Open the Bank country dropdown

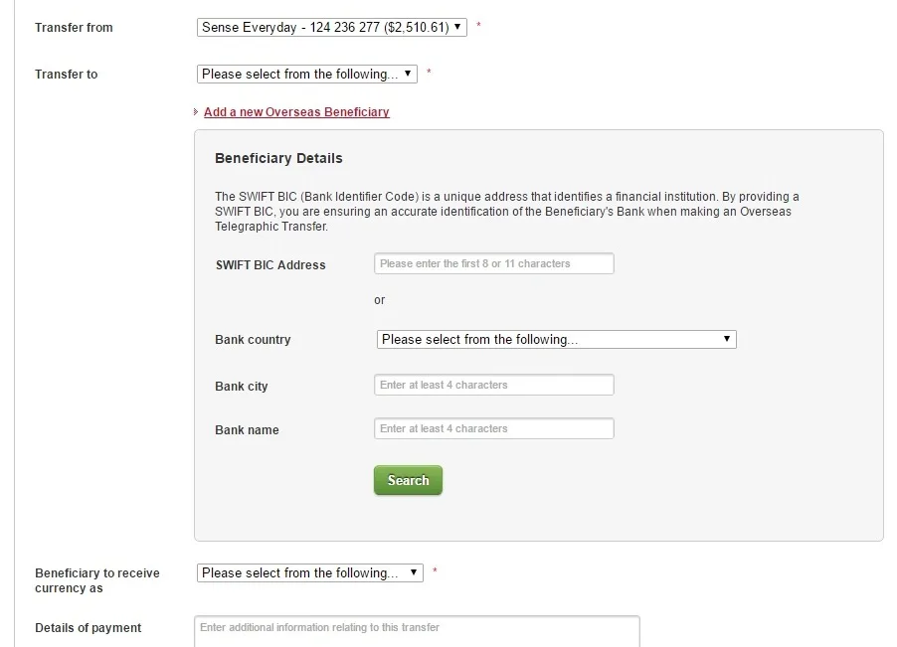coord(557,340)
